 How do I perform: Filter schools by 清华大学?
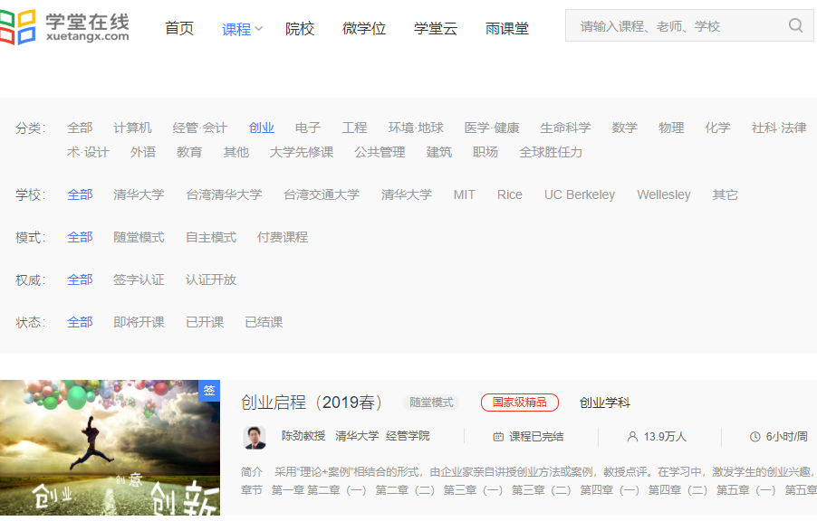[139, 194]
